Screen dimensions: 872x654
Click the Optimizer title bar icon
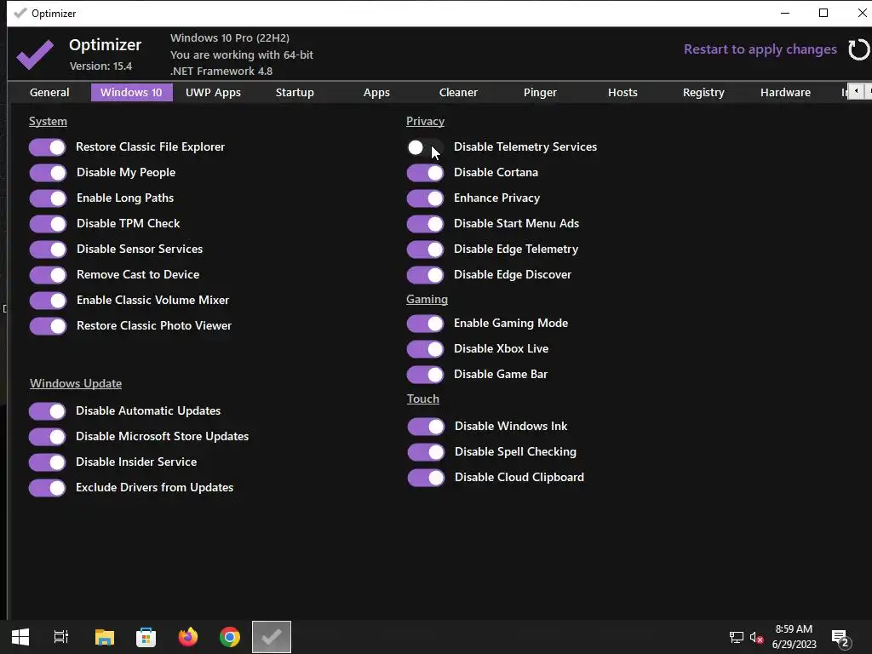20,13
